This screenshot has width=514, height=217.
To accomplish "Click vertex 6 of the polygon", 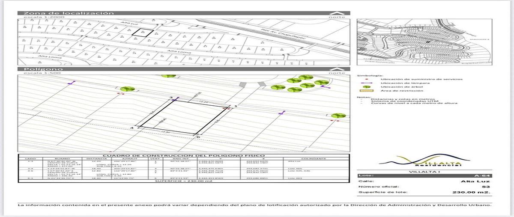I will click(x=198, y=137).
